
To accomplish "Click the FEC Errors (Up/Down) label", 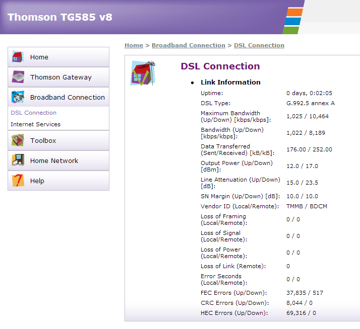I will click(x=234, y=293).
